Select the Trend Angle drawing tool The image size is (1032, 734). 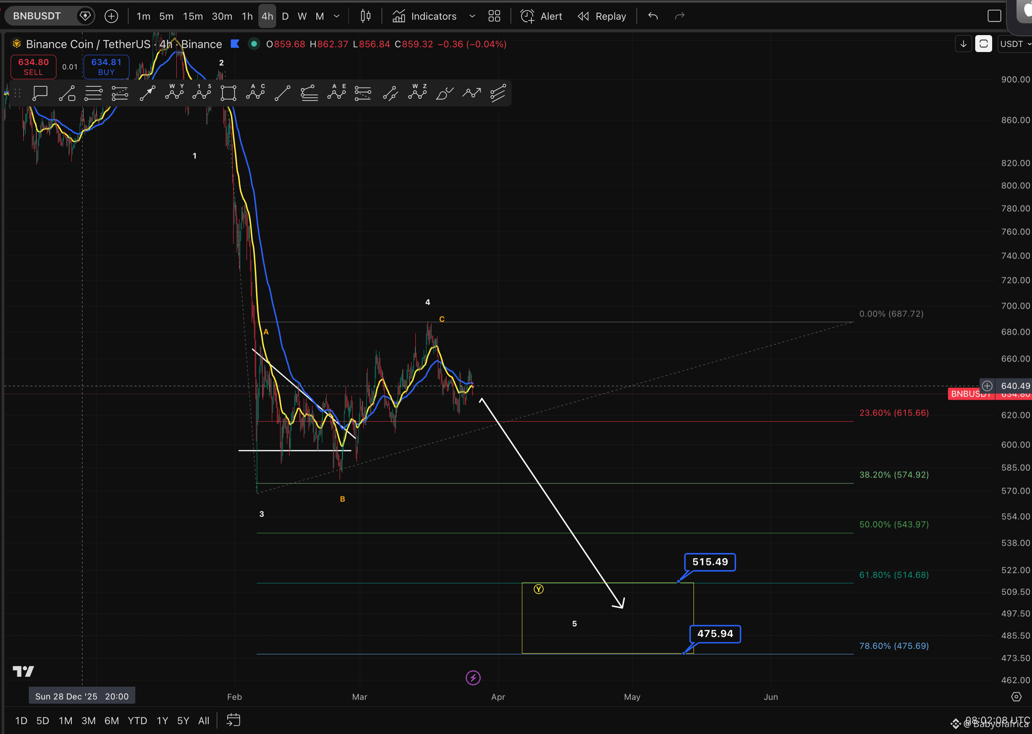pyautogui.click(x=67, y=93)
